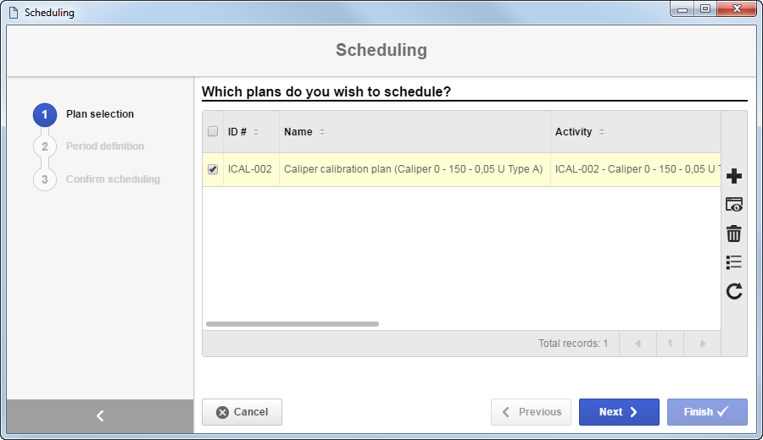Click the horizontal scrollbar under the table

pyautogui.click(x=292, y=324)
